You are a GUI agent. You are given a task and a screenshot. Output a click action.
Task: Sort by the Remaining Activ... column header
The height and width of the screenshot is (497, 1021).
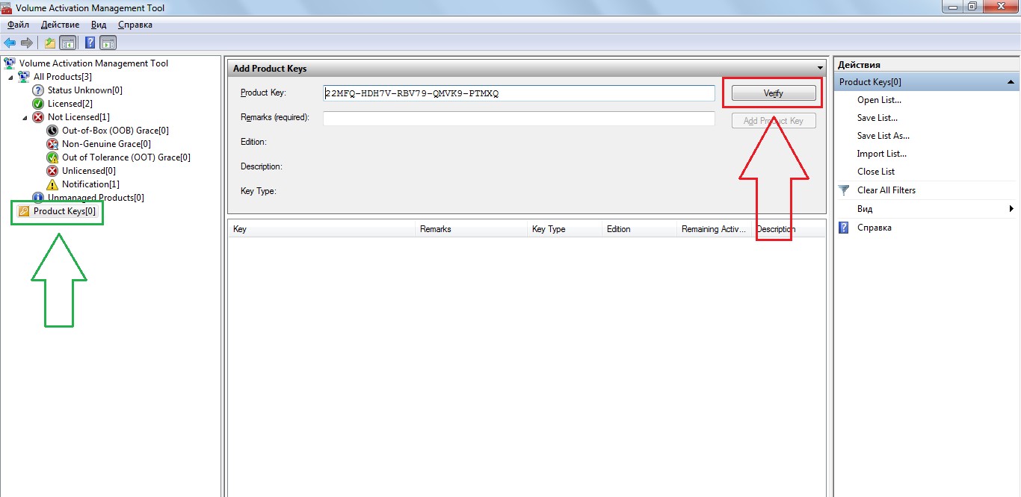tap(714, 229)
